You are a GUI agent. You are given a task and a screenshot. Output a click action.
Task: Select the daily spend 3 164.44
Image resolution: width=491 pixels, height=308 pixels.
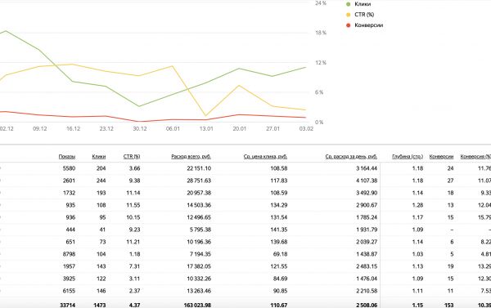tap(367, 168)
